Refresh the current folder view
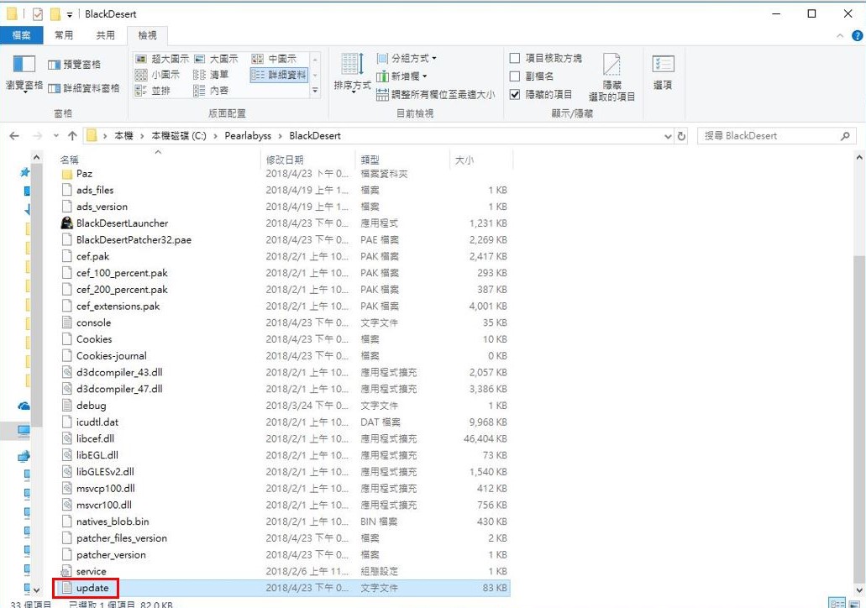Image resolution: width=866 pixels, height=608 pixels. 681,136
